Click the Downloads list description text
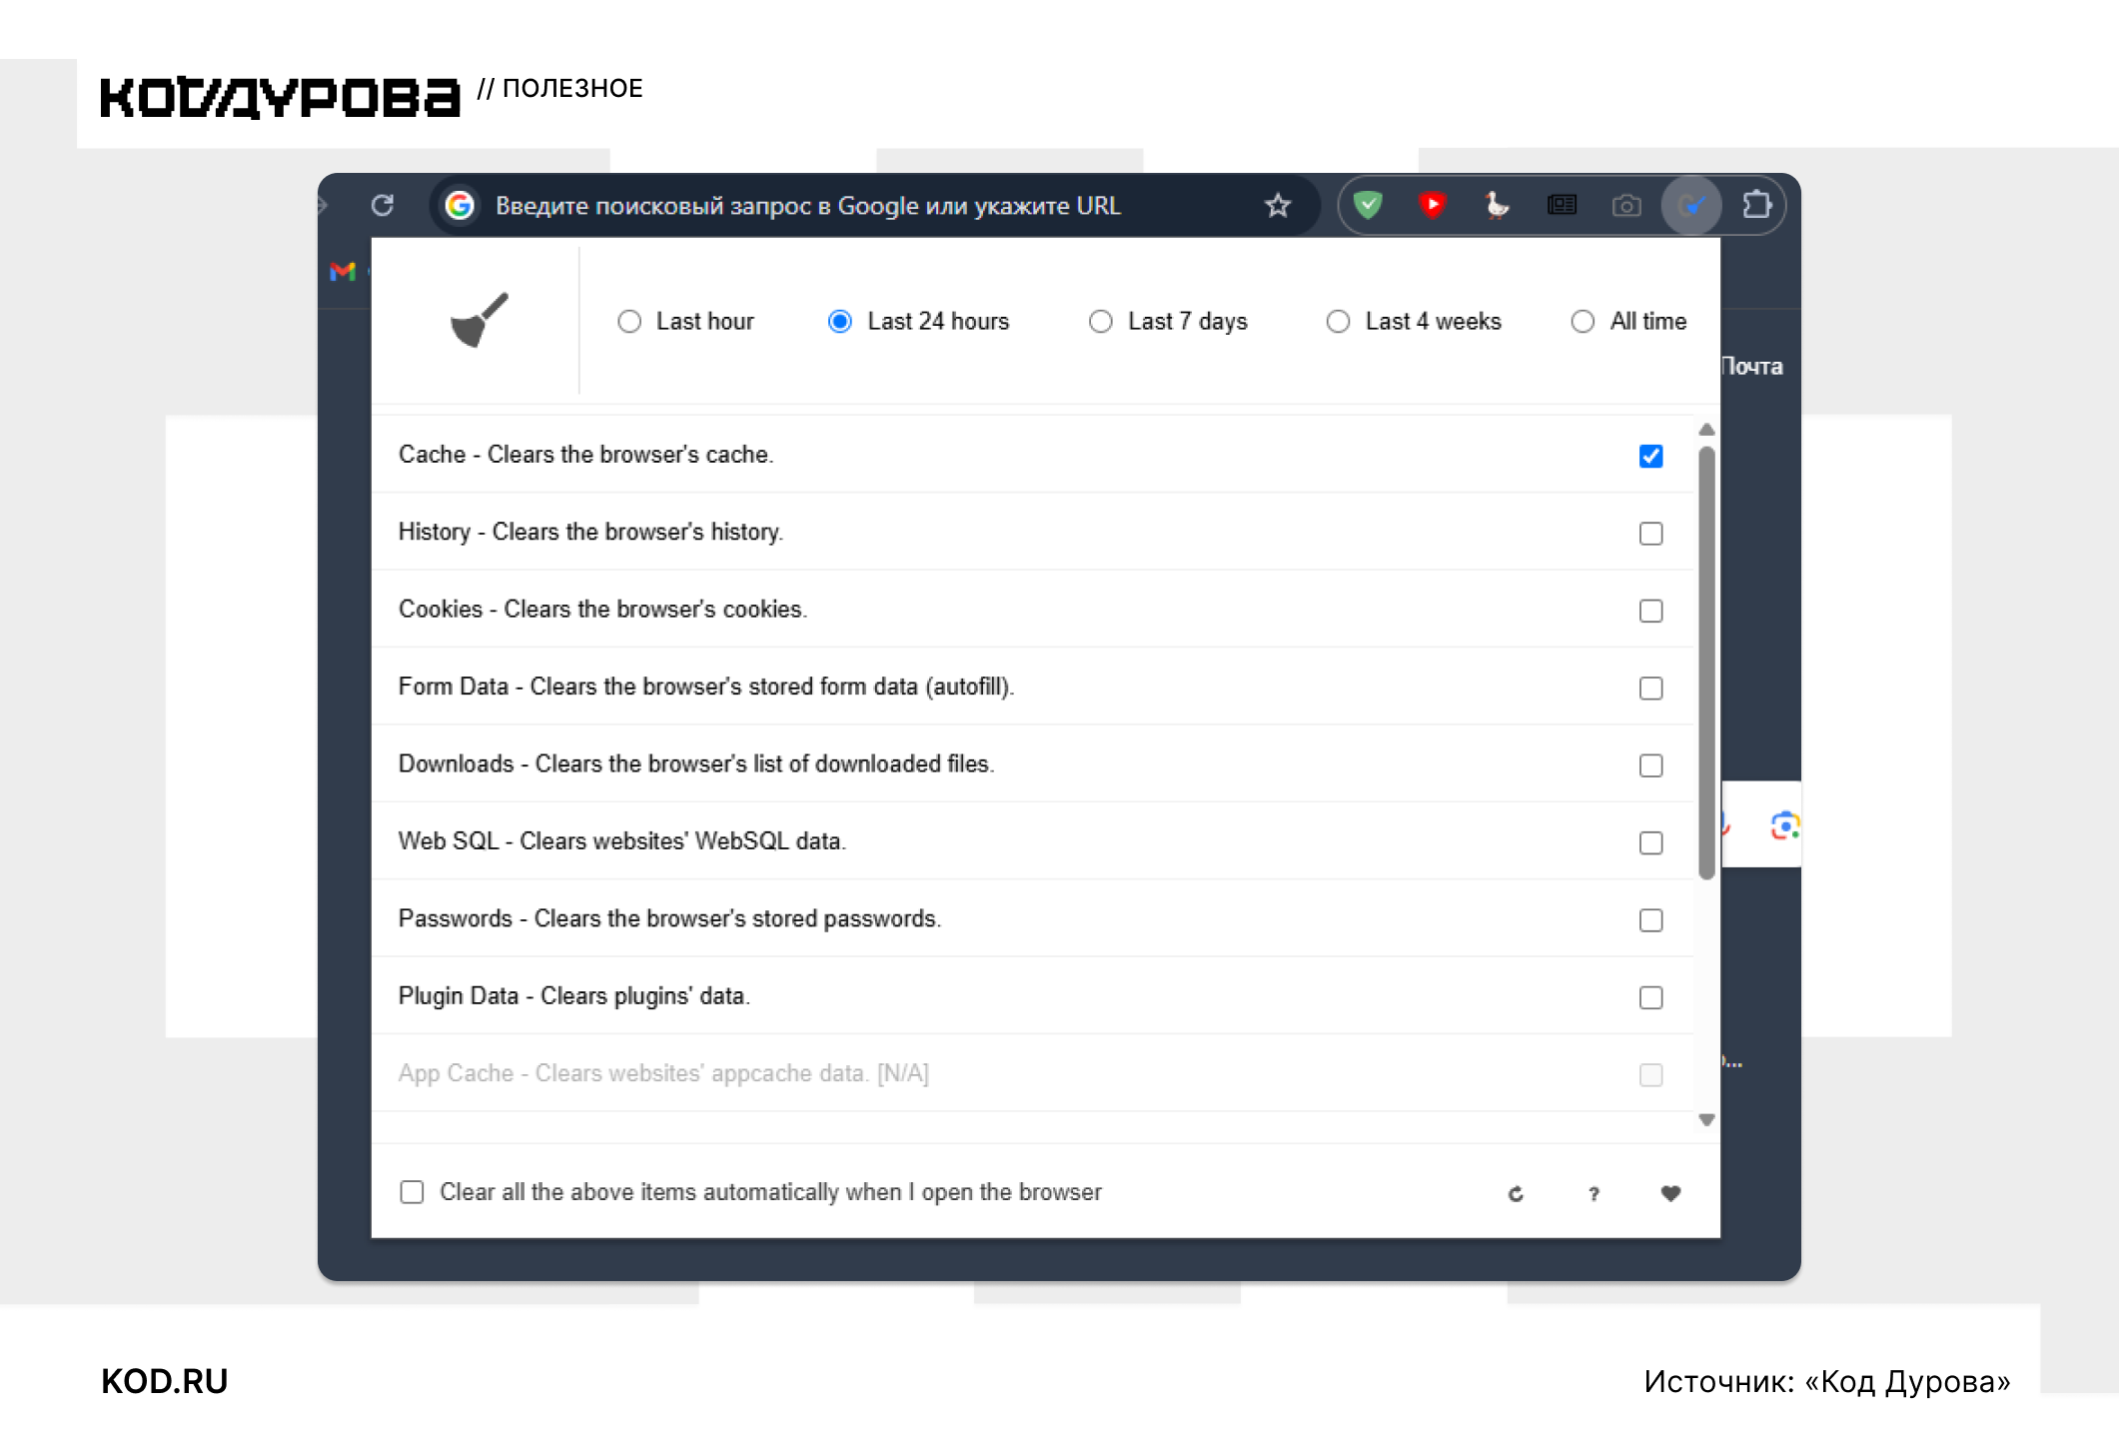This screenshot has height=1452, width=2119. [696, 763]
